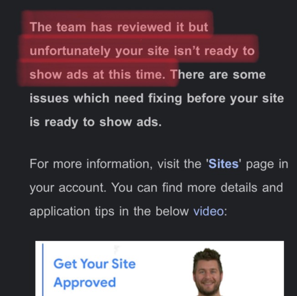
Task: Click the word 'Approved' in the thumbnail
Action: pos(85,282)
